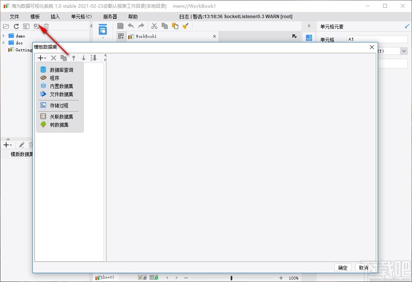Viewport: 412px width, 282px height.
Task: Select 程序 dataset option
Action: click(60, 78)
